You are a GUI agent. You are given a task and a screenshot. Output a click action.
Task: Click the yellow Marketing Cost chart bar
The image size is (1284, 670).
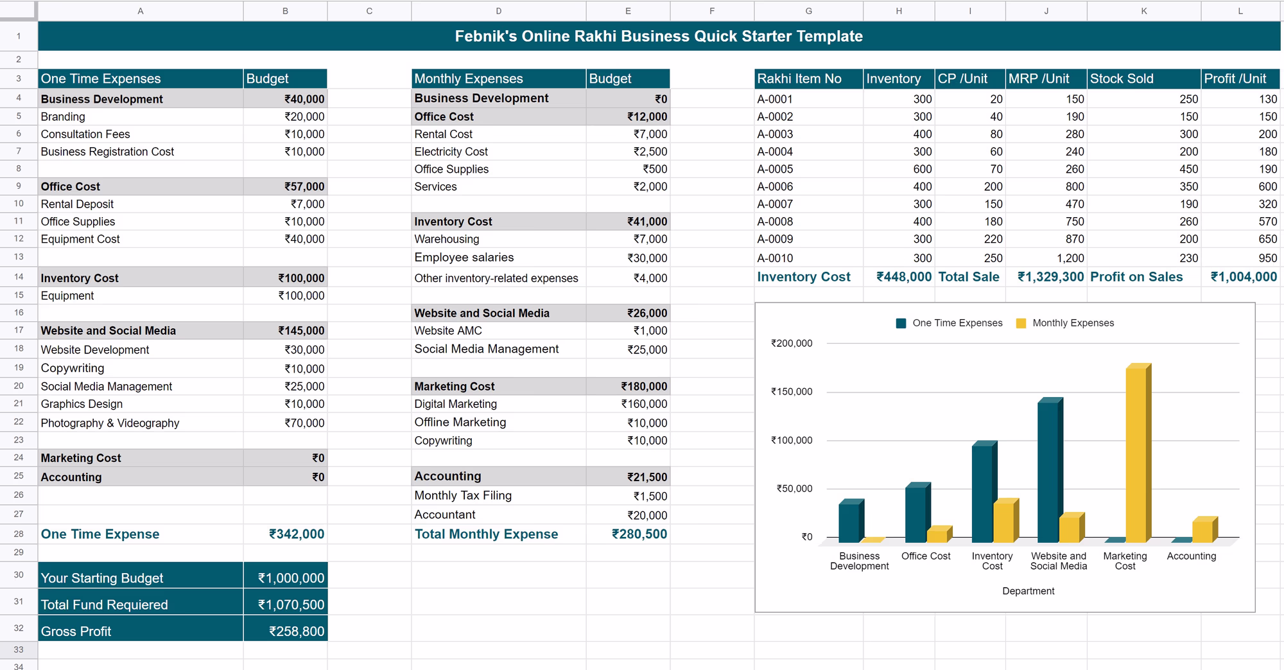(1136, 453)
